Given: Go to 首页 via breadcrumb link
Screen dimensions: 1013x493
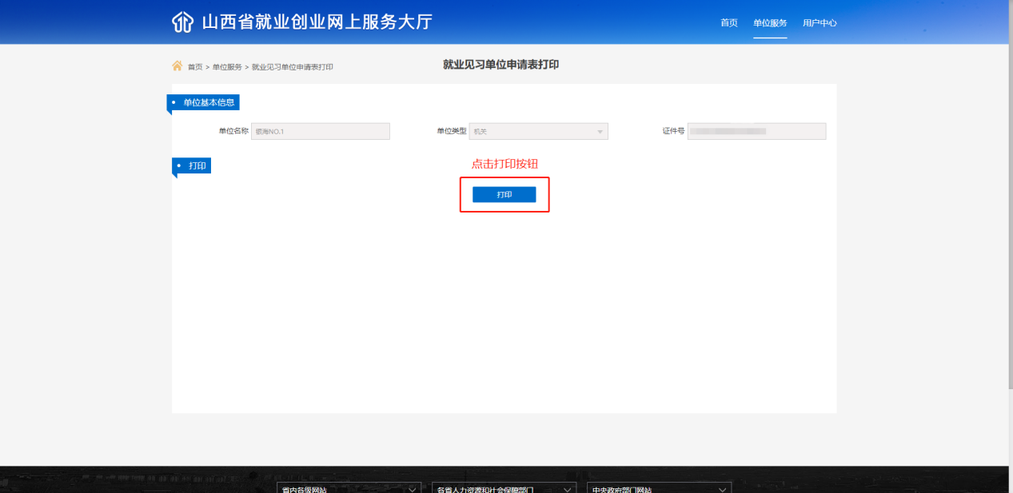Looking at the screenshot, I should pyautogui.click(x=195, y=67).
